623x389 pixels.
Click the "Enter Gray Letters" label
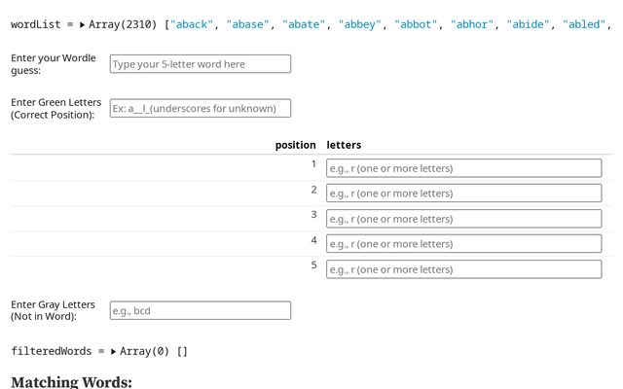tap(53, 310)
